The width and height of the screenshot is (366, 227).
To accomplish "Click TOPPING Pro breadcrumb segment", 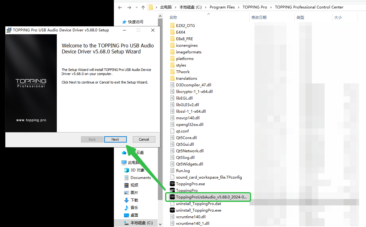I will click(x=255, y=7).
